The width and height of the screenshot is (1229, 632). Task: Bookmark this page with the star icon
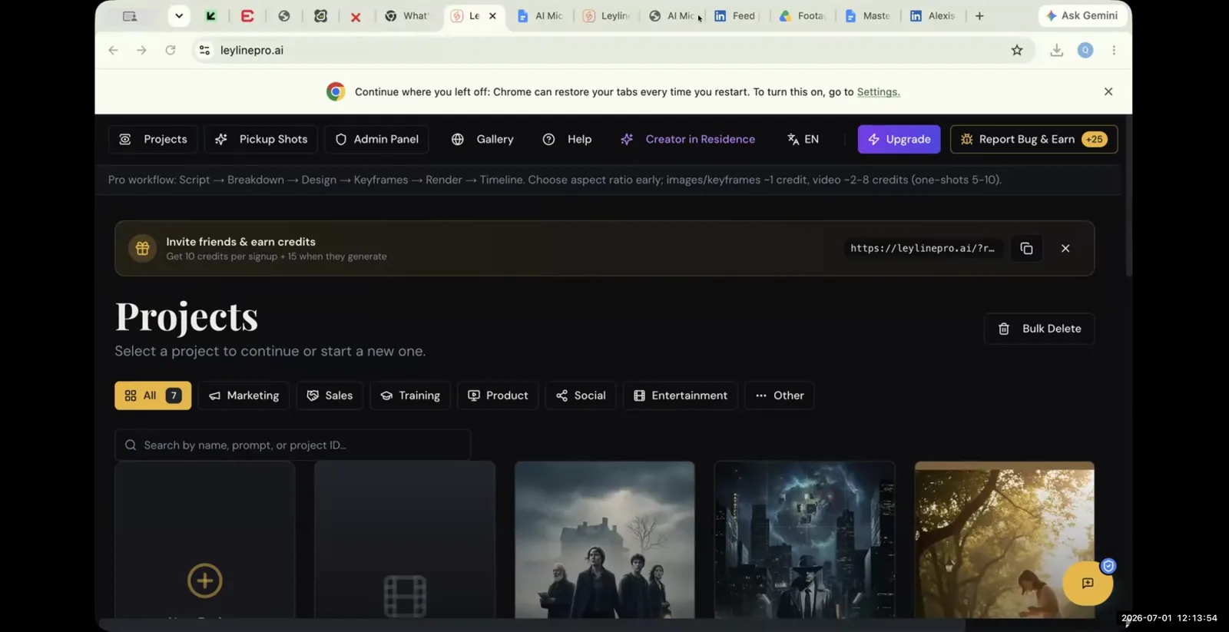(1017, 50)
